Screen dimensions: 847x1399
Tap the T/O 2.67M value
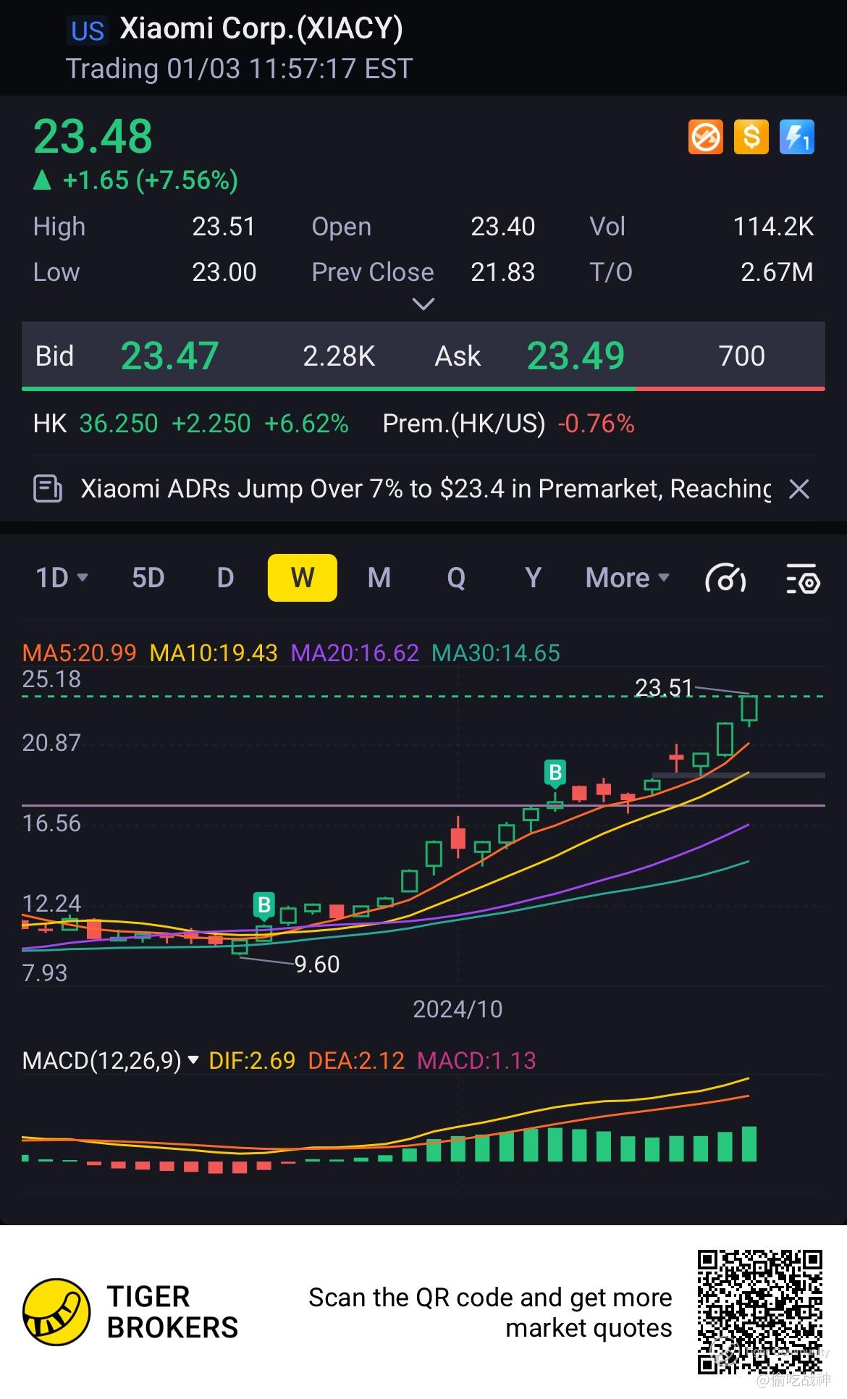[x=777, y=272]
